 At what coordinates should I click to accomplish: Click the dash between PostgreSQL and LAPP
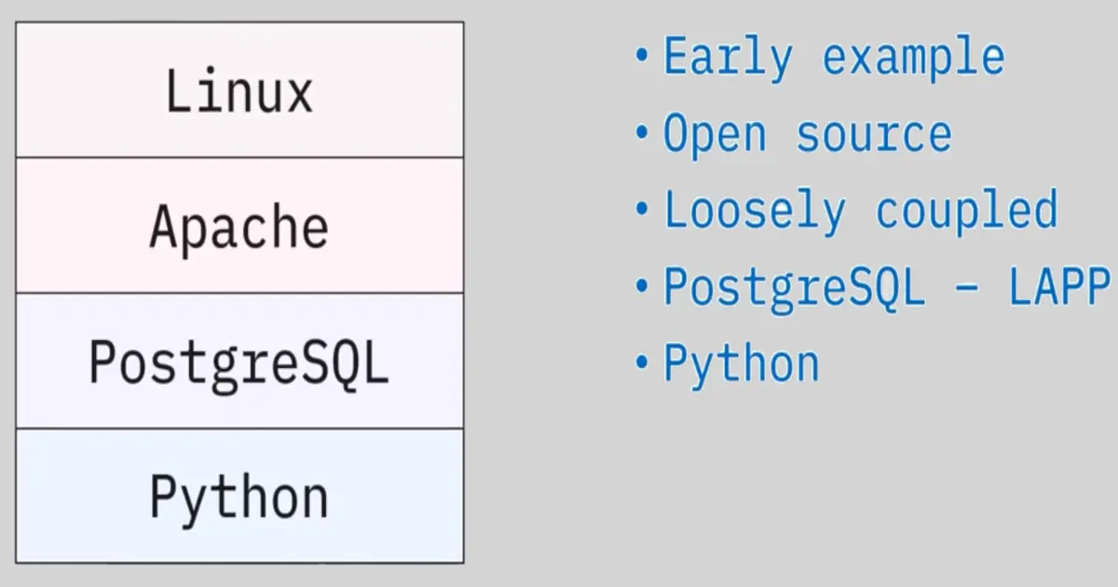968,289
